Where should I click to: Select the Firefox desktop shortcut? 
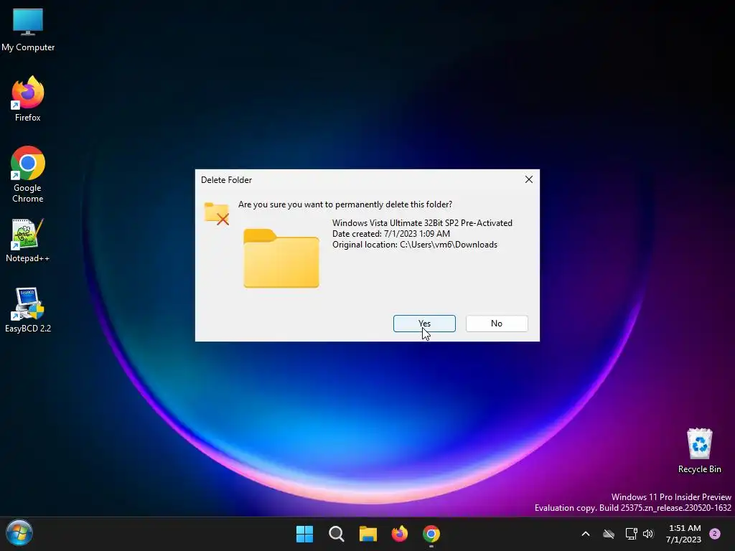28,99
